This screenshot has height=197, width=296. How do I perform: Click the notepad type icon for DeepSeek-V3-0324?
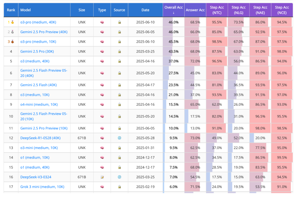102,177
